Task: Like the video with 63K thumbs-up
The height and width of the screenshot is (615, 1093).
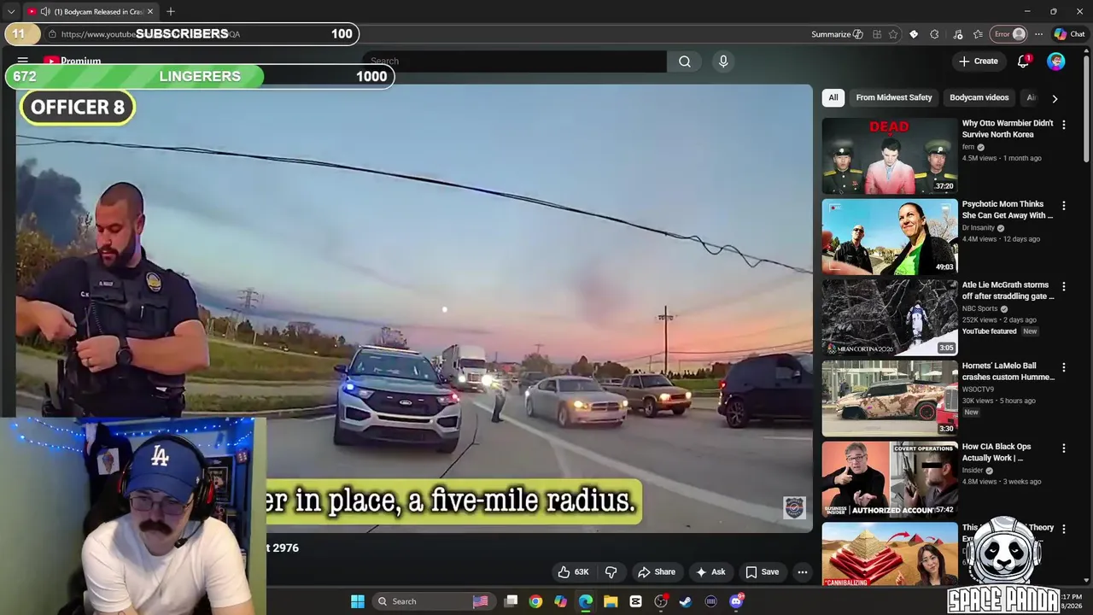Action: (574, 572)
